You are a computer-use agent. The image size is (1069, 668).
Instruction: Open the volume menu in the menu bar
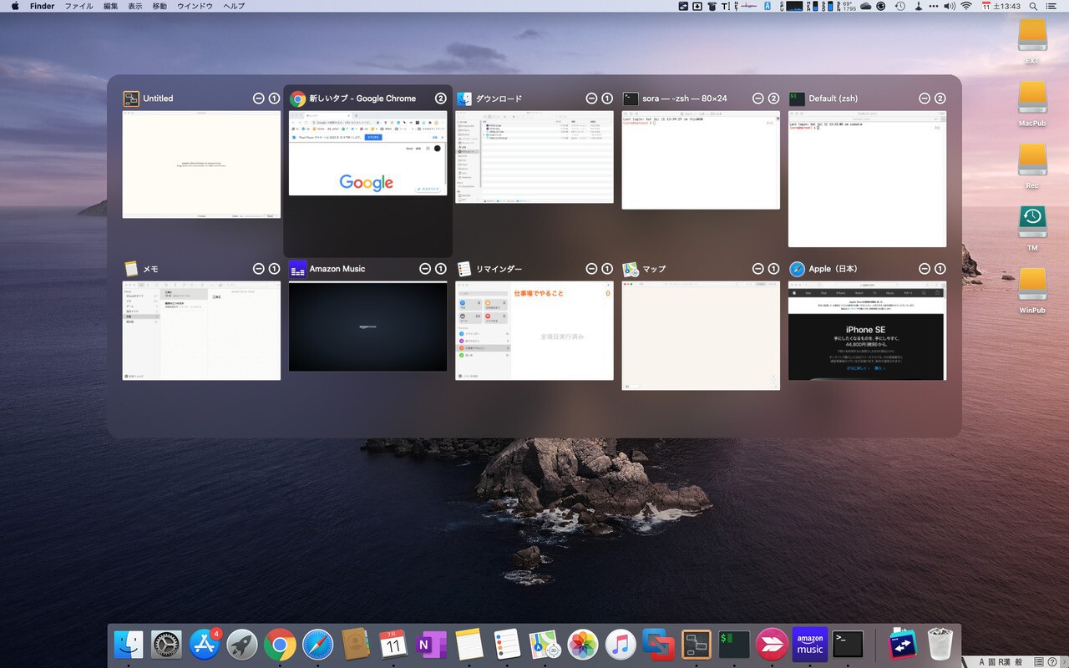pos(949,6)
